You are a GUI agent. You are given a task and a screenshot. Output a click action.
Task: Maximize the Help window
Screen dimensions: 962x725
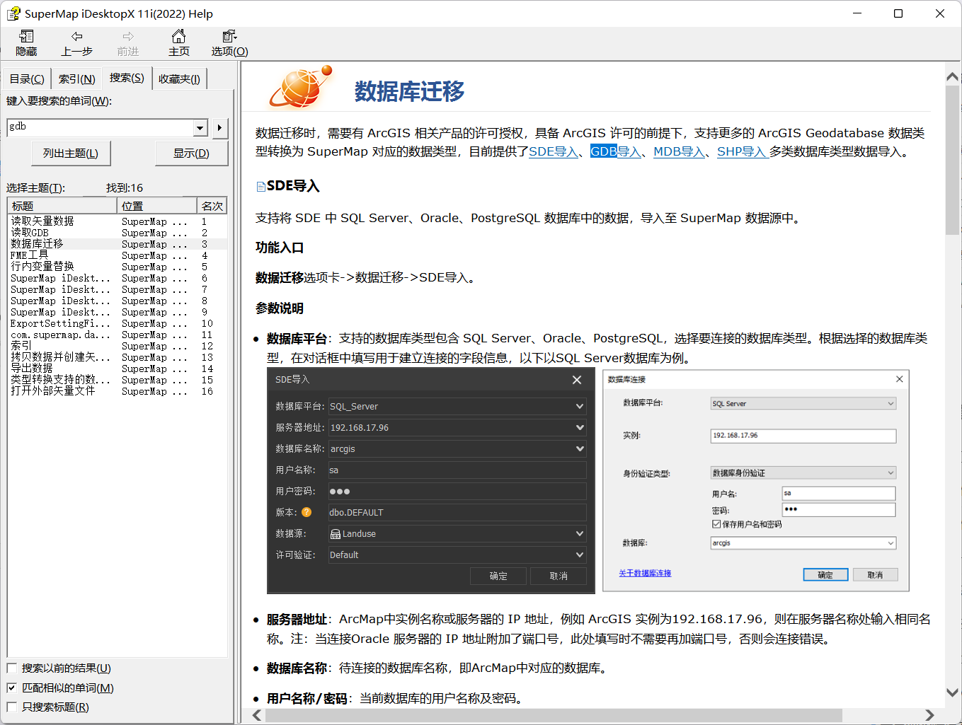point(898,13)
